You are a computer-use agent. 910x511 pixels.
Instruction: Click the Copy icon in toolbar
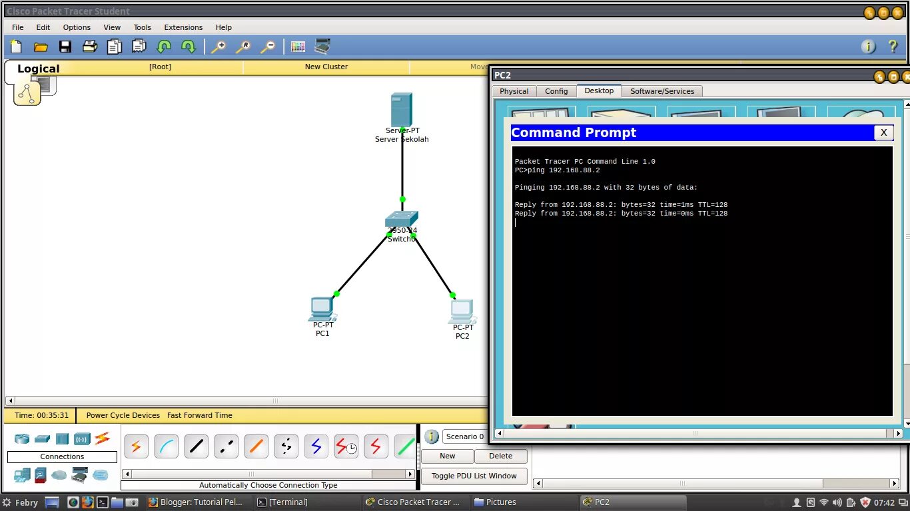tap(115, 47)
